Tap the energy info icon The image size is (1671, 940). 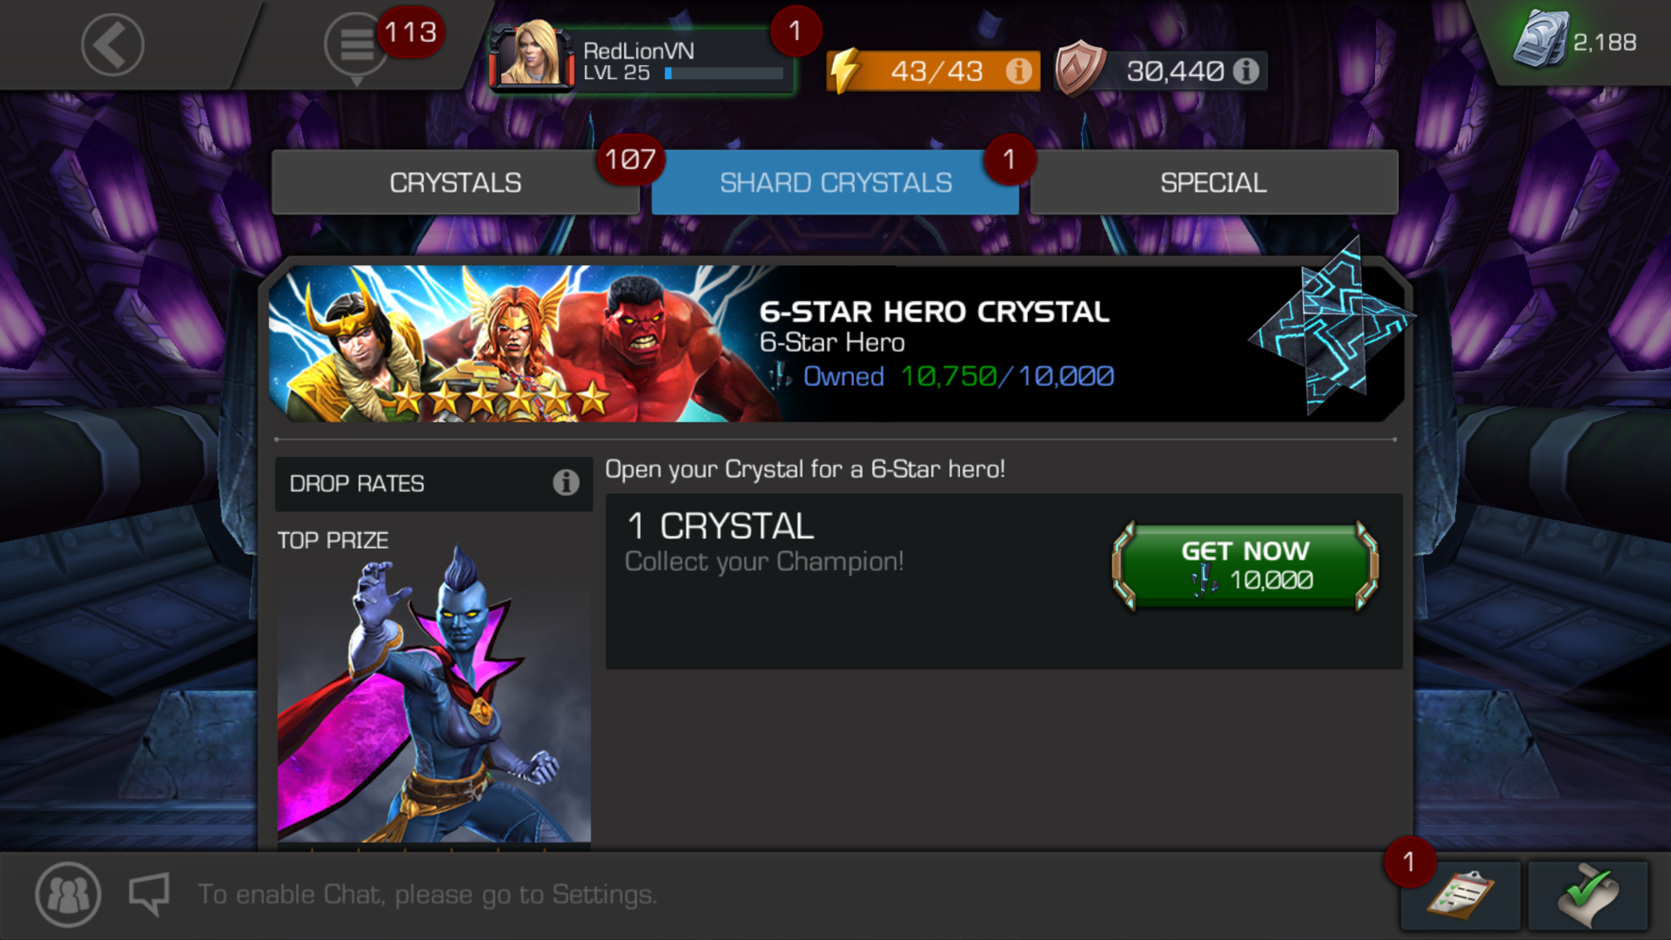1019,70
